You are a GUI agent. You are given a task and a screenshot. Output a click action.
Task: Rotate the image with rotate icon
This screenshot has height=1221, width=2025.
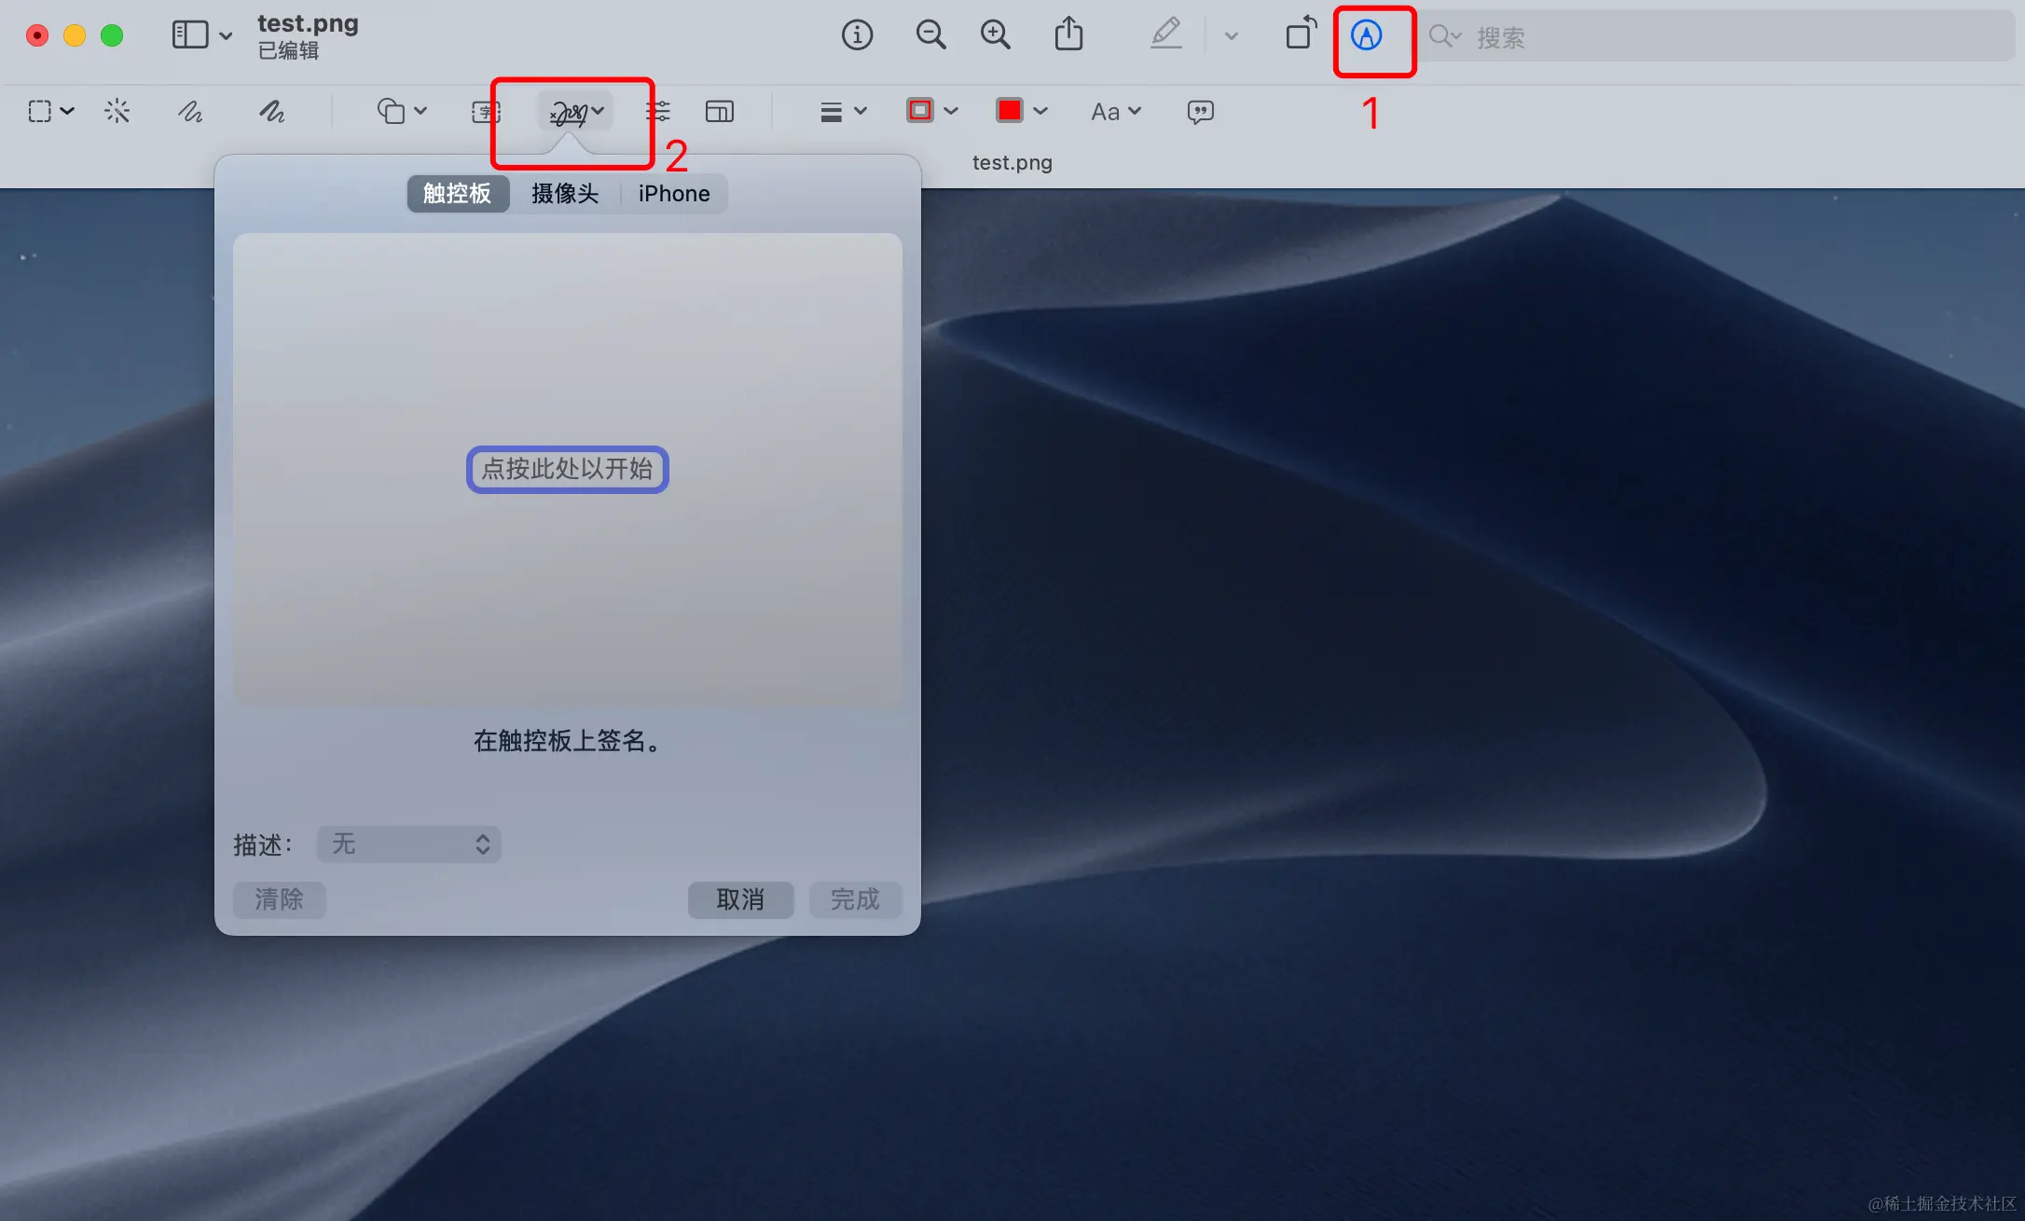click(x=1301, y=34)
